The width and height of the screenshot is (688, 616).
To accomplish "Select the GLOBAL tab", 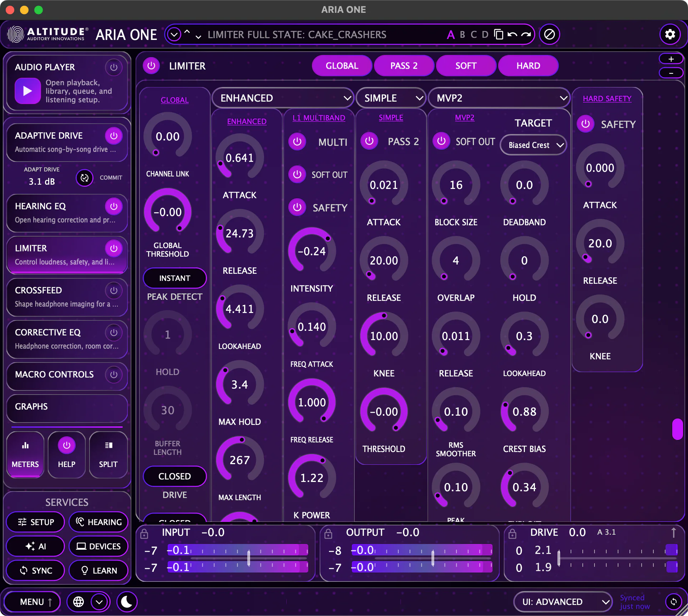I will tap(342, 66).
